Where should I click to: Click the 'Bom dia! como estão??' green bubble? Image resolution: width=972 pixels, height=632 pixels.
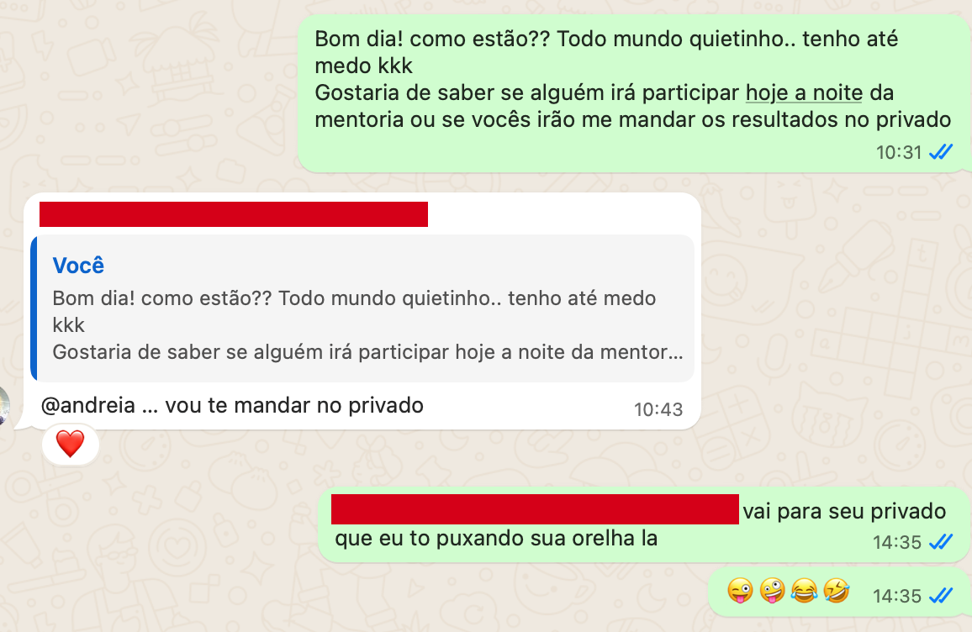[x=633, y=93]
